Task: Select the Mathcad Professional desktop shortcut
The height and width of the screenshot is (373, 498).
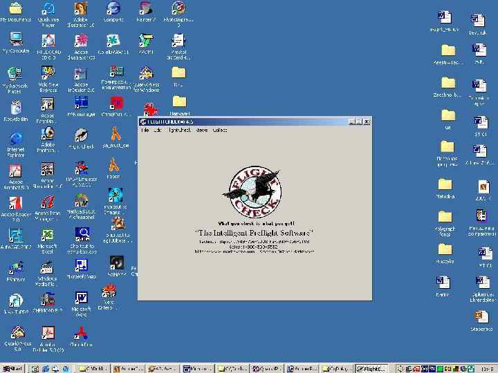Action: pos(81,206)
